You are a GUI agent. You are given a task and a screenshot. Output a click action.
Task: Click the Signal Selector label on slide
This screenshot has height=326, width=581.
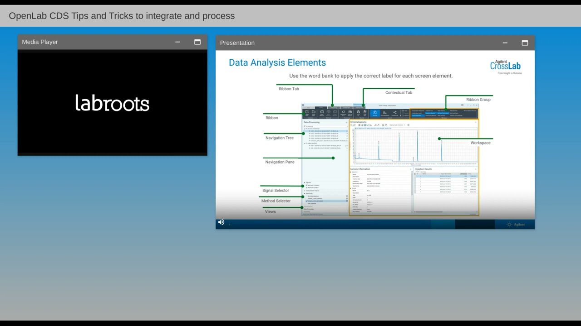pyautogui.click(x=276, y=191)
